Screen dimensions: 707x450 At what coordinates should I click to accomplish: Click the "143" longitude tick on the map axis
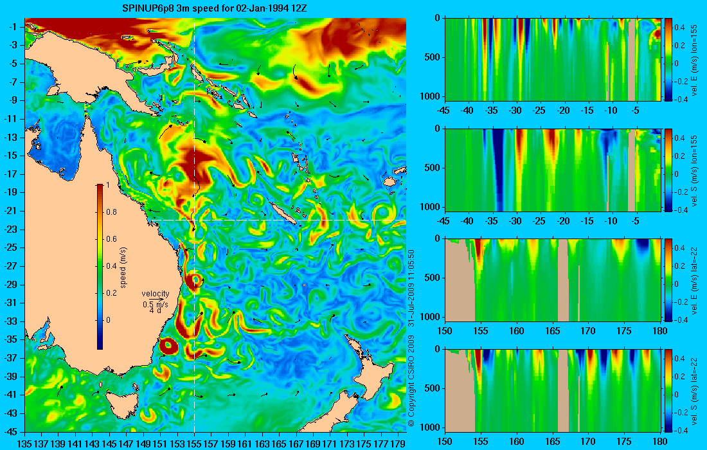[93, 444]
